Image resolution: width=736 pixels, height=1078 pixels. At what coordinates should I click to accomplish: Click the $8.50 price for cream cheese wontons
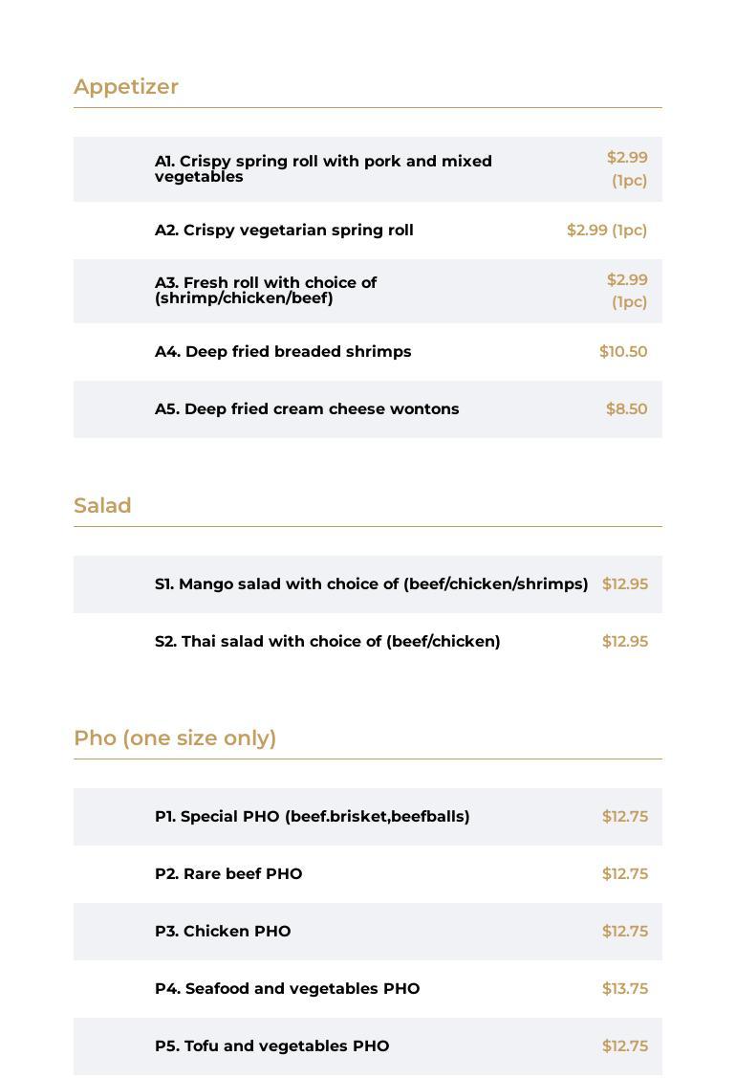[626, 409]
